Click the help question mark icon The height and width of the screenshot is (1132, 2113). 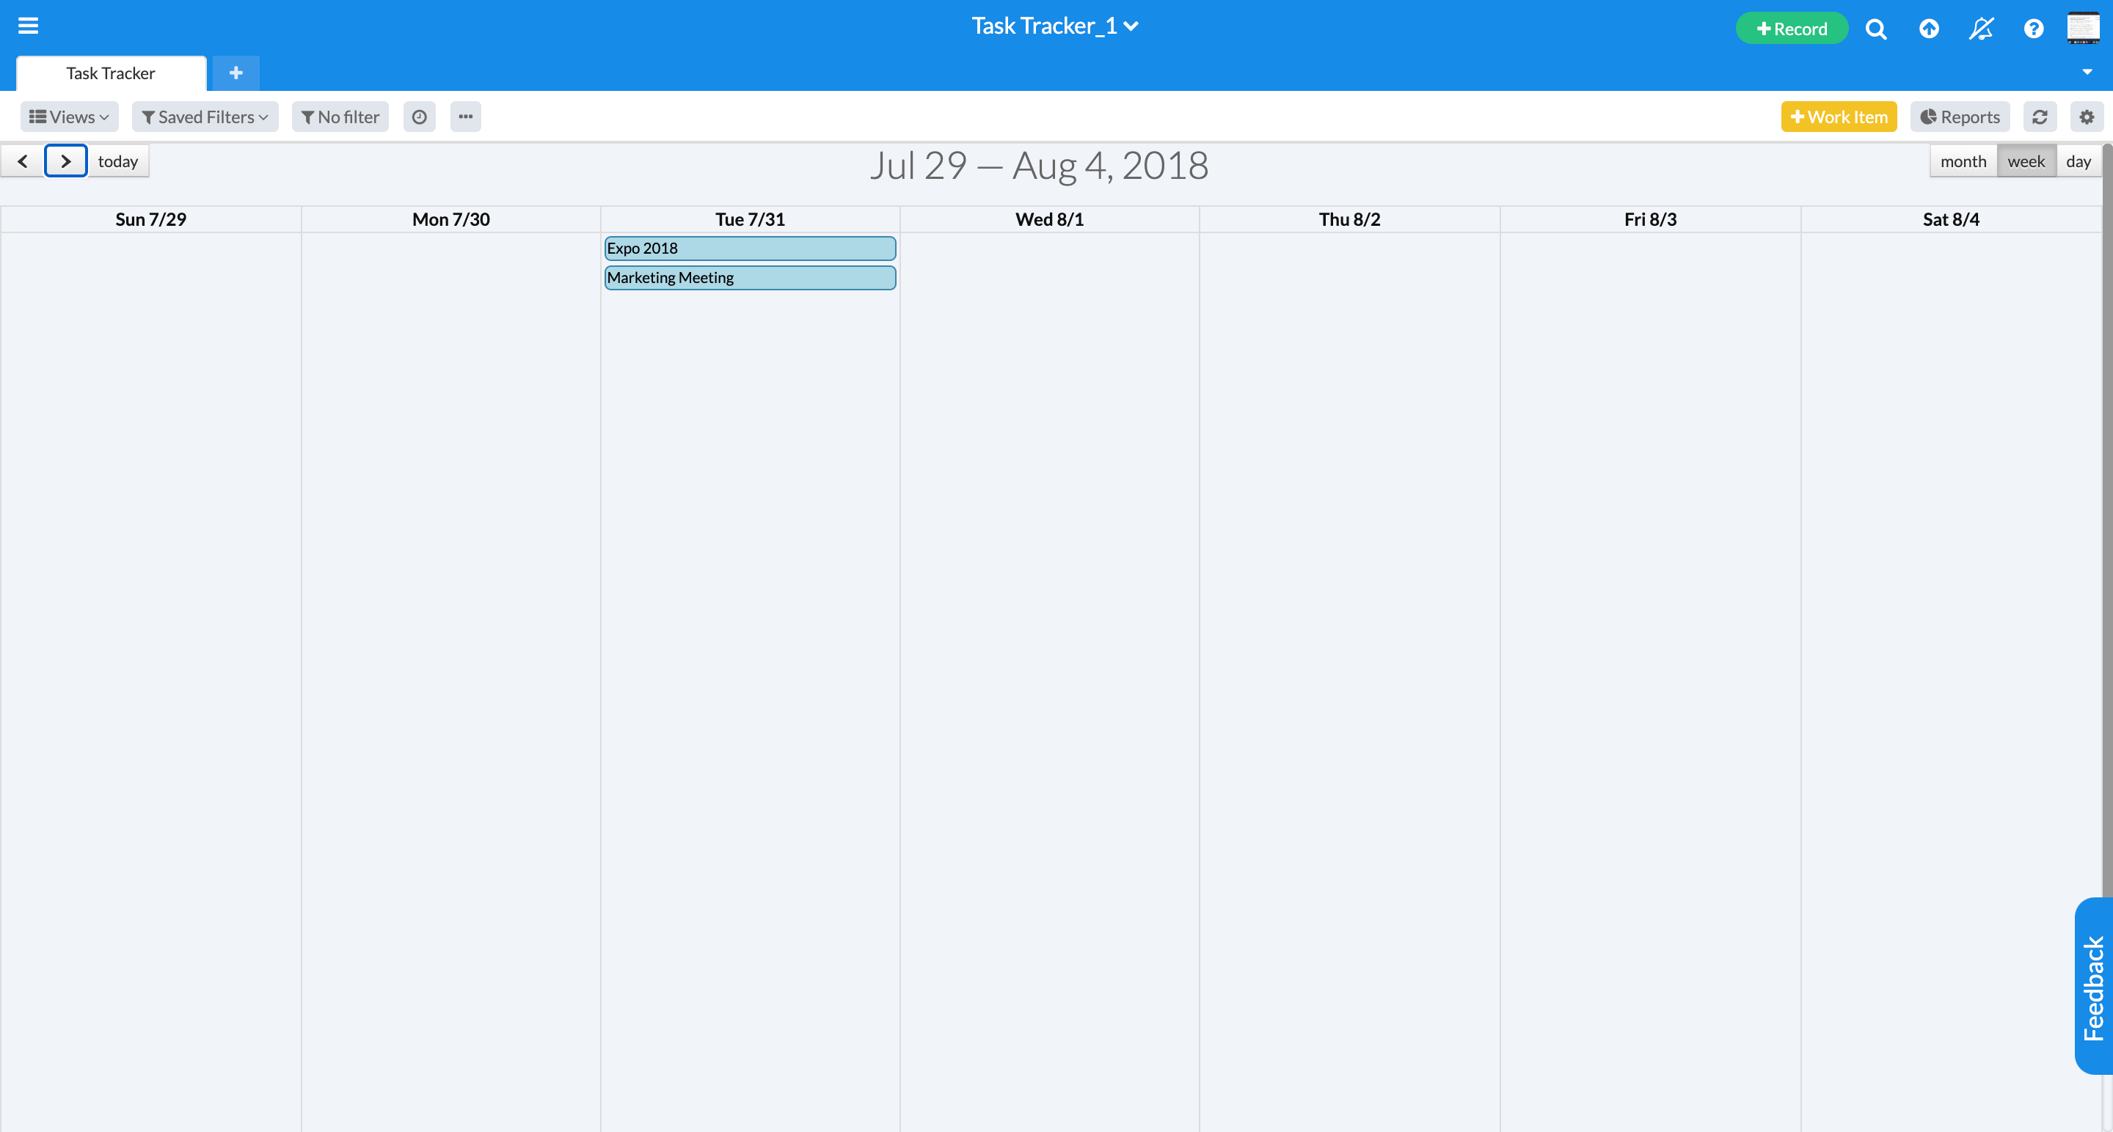coord(2033,25)
